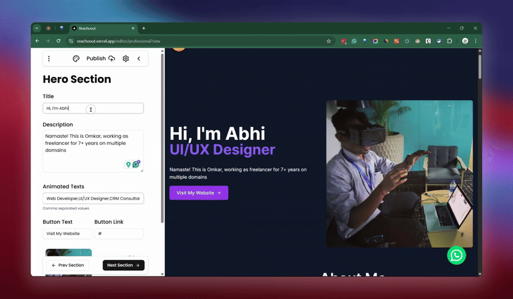
Task: Open the editor settings gear
Action: coord(126,58)
